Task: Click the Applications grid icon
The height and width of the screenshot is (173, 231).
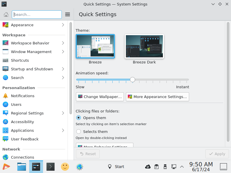Action: (x=5, y=131)
